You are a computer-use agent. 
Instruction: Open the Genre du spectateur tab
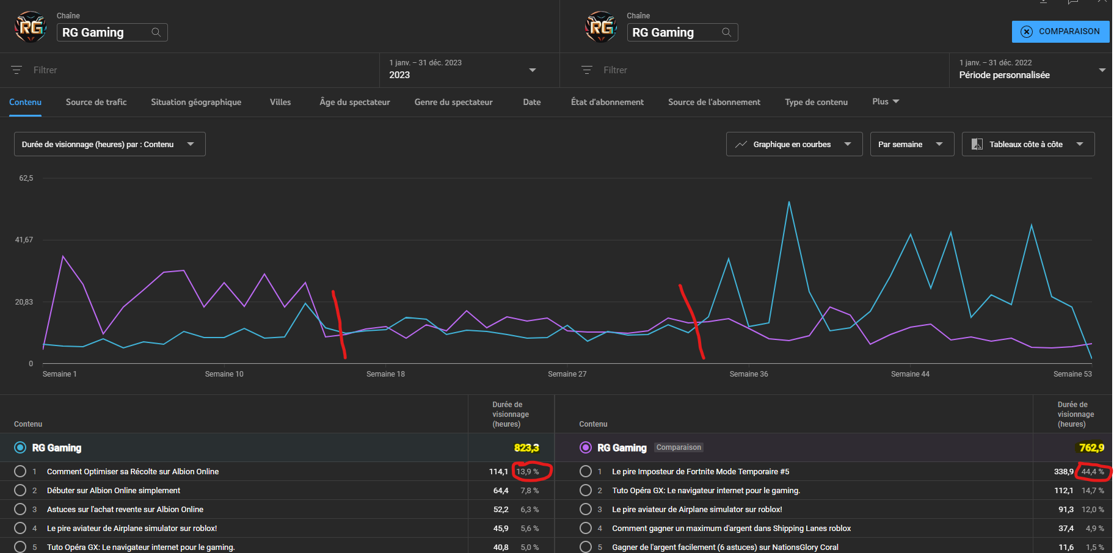click(x=453, y=102)
